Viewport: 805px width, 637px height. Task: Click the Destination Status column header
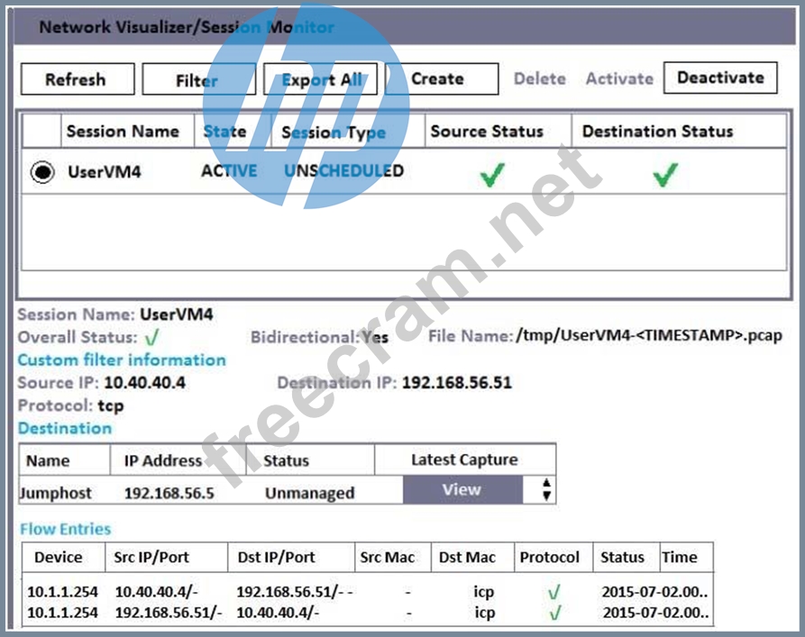[x=657, y=132]
